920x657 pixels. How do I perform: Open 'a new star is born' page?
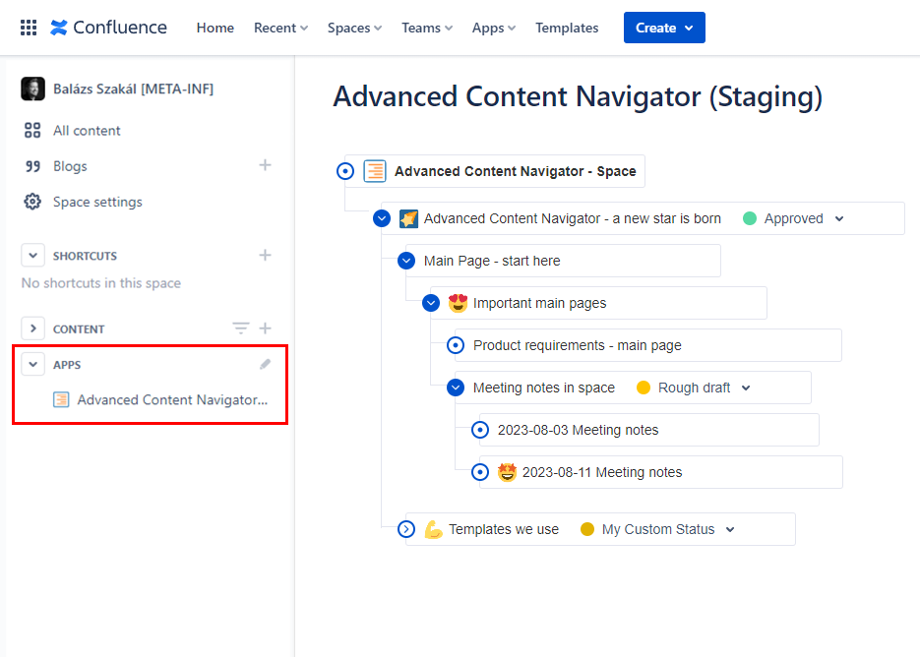tap(572, 218)
